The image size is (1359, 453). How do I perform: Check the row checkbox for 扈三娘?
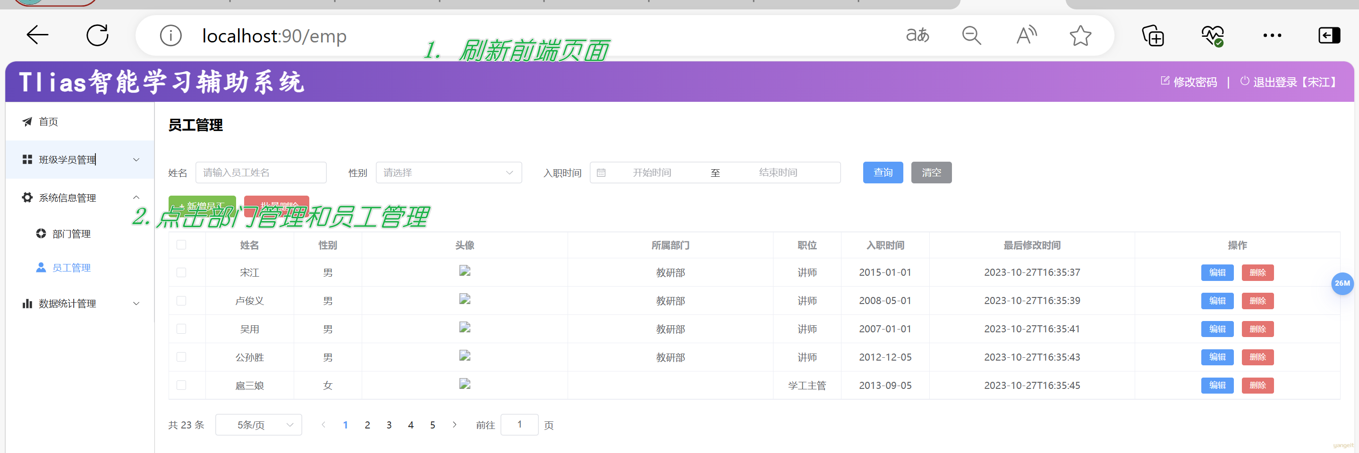pyautogui.click(x=181, y=385)
